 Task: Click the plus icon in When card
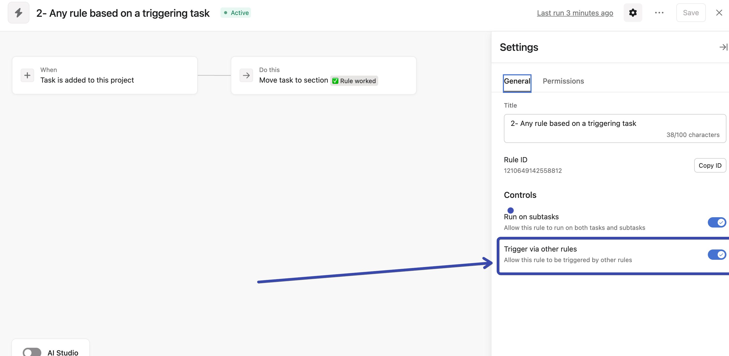coord(27,75)
